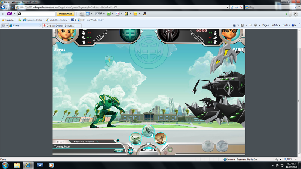Screen dimensions: 301x169
Task: Choose the left ability card orb
Action: point(135,139)
